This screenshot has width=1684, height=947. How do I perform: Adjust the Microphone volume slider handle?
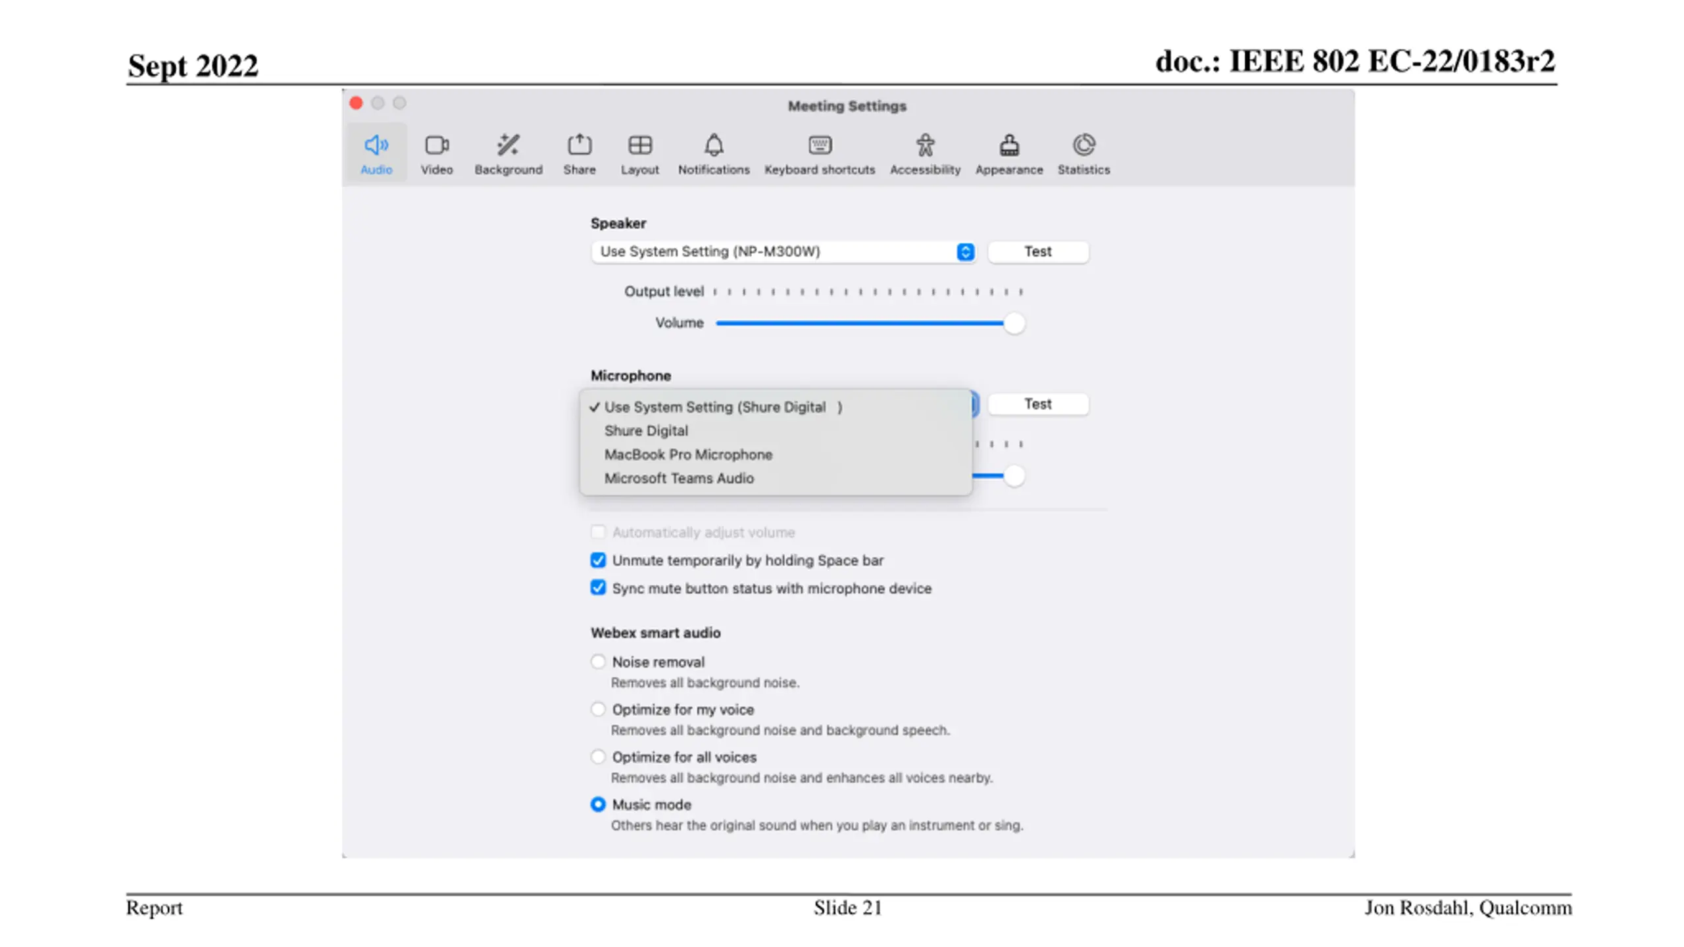1014,475
